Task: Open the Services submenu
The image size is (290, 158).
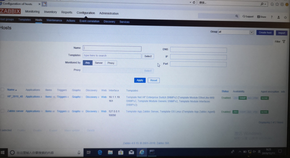Action: [x=125, y=22]
